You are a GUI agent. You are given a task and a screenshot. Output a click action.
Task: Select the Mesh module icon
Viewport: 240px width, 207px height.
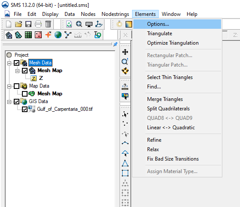[x=9, y=35]
